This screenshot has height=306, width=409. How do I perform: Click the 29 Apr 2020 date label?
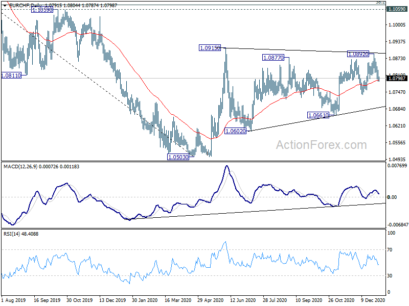click(x=210, y=300)
